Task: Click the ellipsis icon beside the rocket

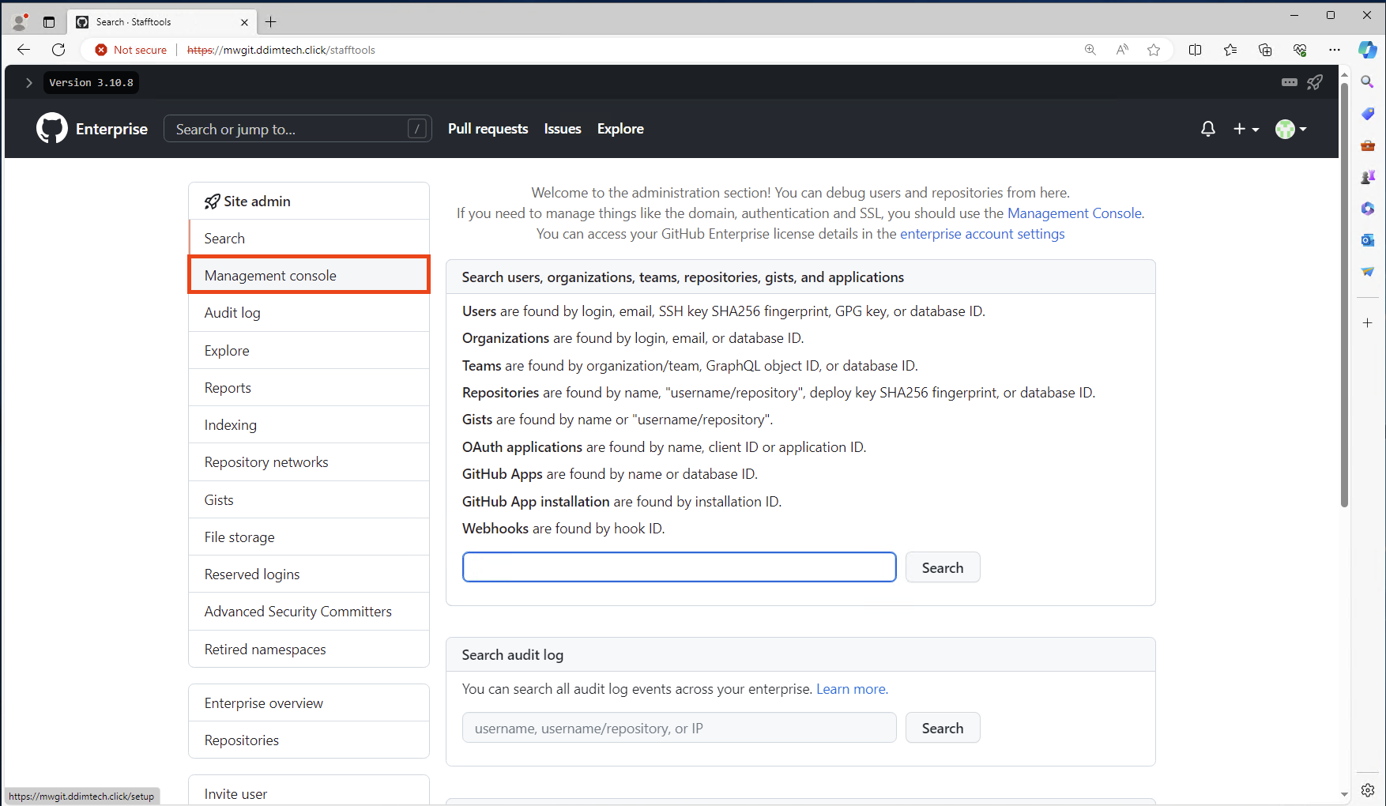Action: pos(1290,82)
